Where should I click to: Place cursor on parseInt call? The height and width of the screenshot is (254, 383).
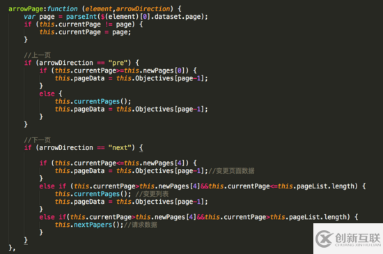click(x=81, y=17)
